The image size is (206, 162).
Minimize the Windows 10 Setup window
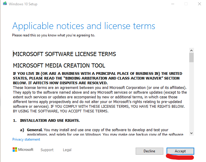click(x=173, y=4)
